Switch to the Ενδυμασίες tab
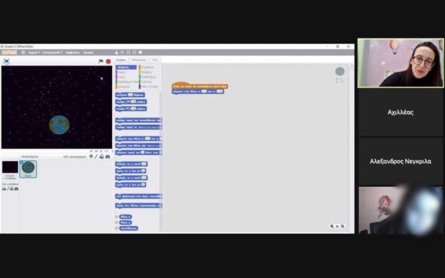 click(x=139, y=60)
